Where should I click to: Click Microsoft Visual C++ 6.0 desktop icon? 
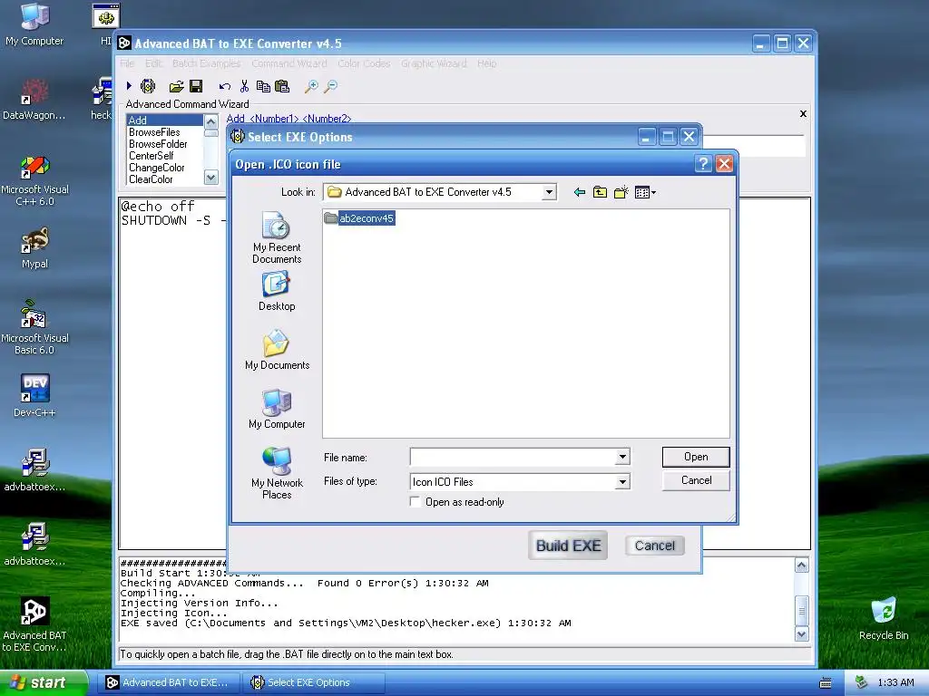pos(34,181)
